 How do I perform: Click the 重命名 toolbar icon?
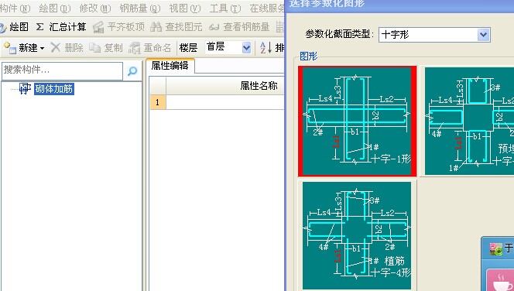tap(134, 48)
